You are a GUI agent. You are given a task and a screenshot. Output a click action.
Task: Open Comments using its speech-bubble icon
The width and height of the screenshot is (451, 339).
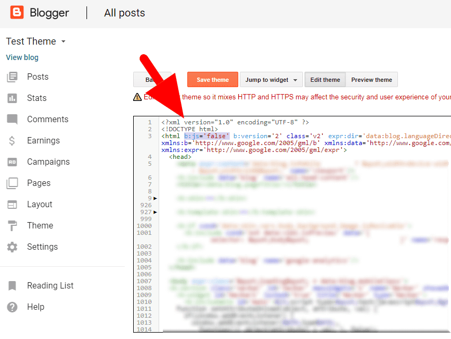(13, 119)
